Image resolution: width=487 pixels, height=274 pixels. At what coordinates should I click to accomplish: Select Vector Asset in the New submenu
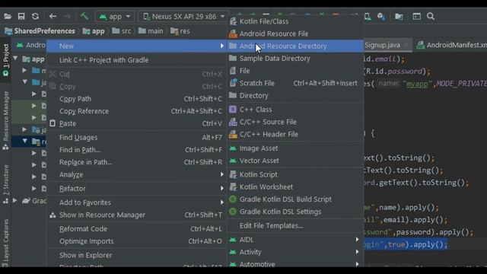tap(295, 161)
